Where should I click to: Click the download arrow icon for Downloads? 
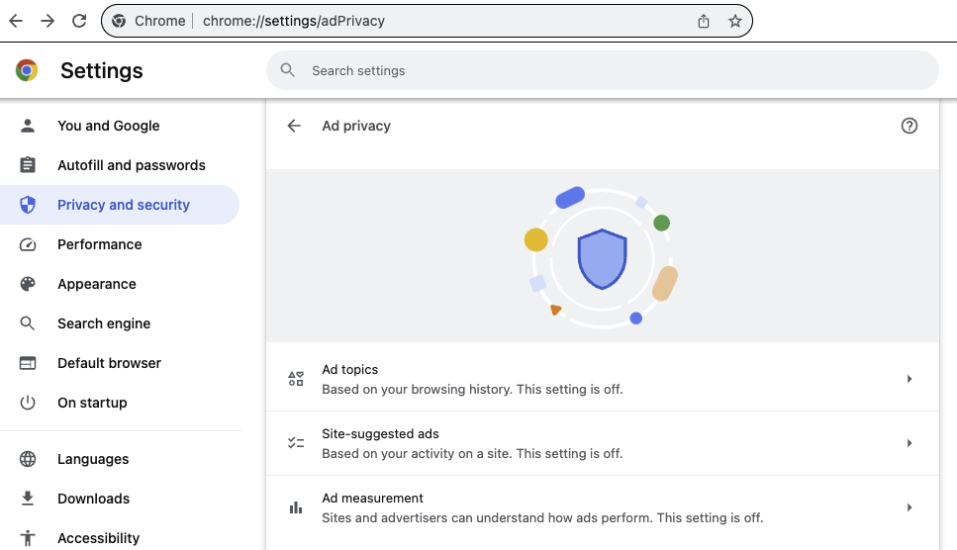28,499
